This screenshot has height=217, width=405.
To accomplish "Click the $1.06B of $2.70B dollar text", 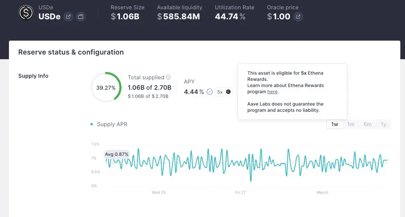I will point(148,96).
